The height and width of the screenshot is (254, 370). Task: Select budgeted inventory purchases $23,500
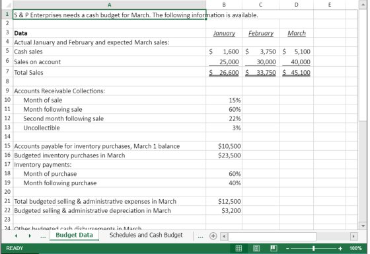click(x=224, y=155)
